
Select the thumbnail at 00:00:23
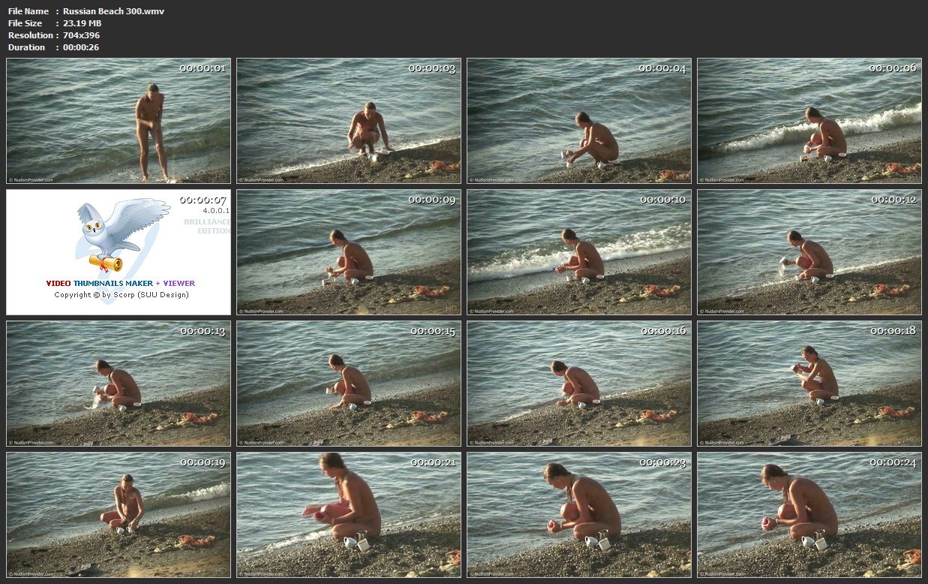point(579,515)
